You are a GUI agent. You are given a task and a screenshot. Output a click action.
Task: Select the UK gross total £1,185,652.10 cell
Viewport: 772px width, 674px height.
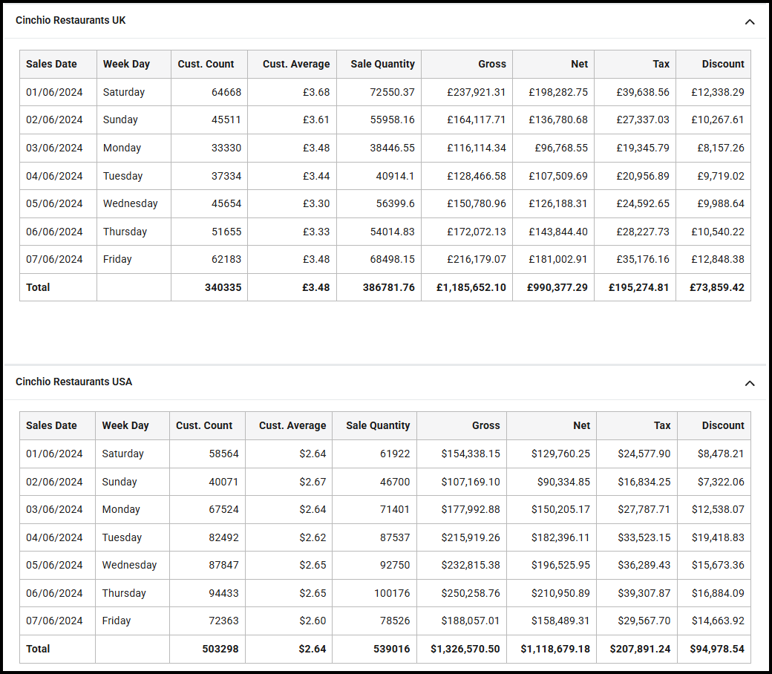[x=471, y=288]
